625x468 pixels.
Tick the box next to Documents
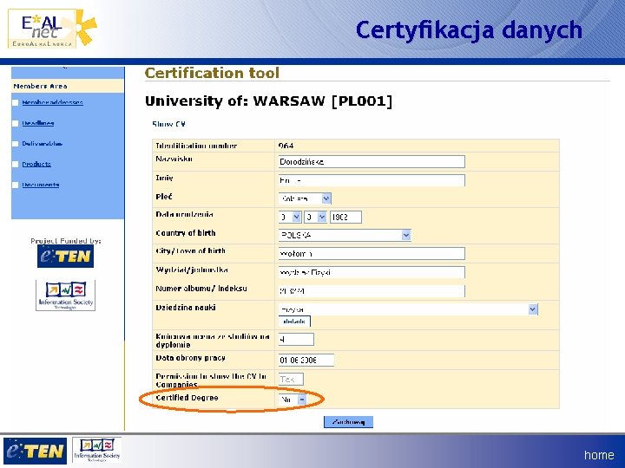click(x=15, y=185)
